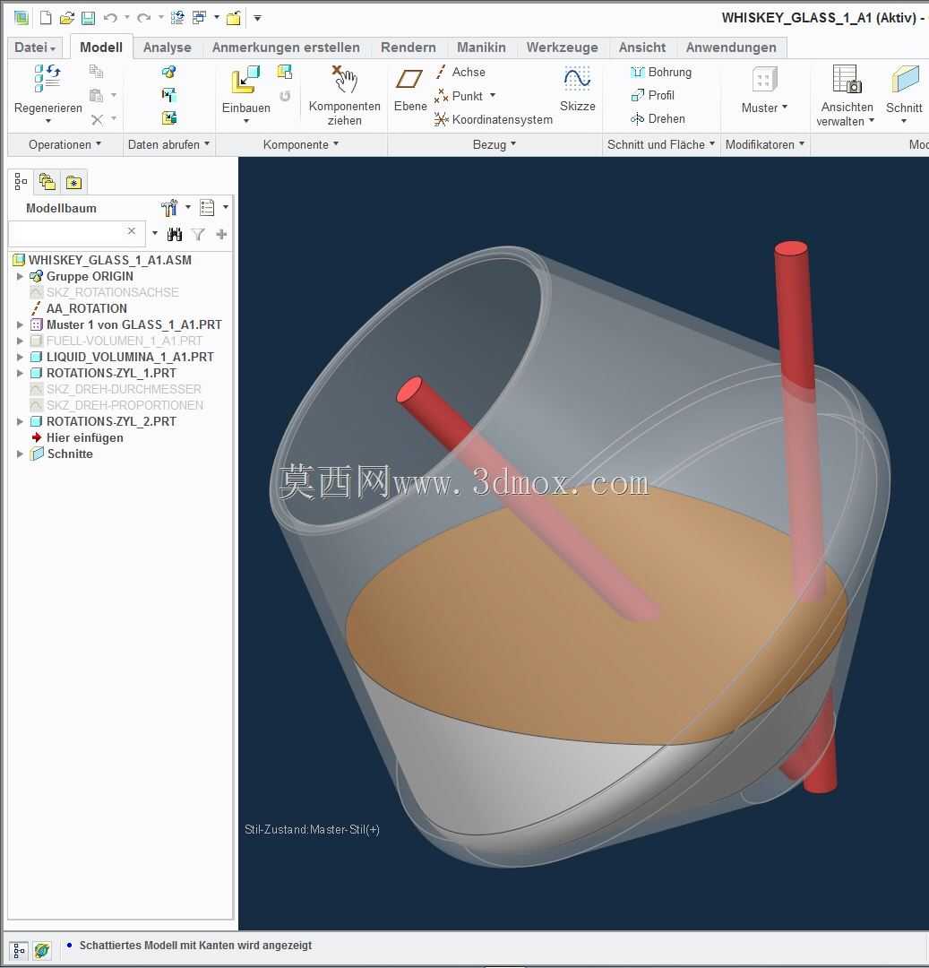Open the favorites tab icon
Image resolution: width=929 pixels, height=968 pixels.
(x=73, y=182)
